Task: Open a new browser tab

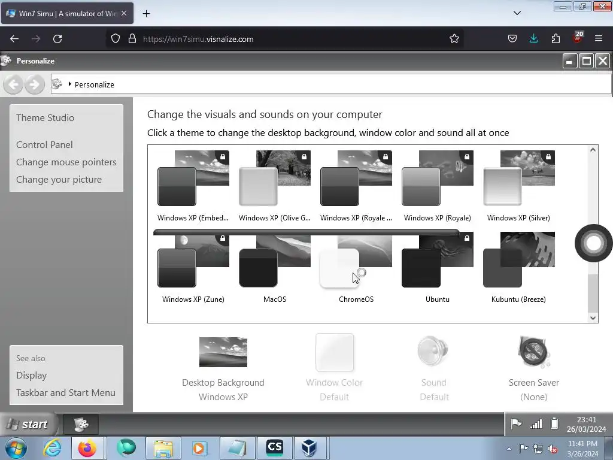Action: [146, 14]
